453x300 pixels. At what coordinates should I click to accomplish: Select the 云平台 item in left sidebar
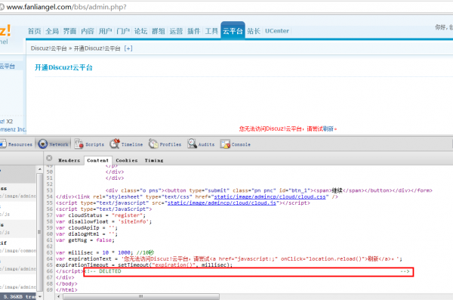(x=8, y=66)
